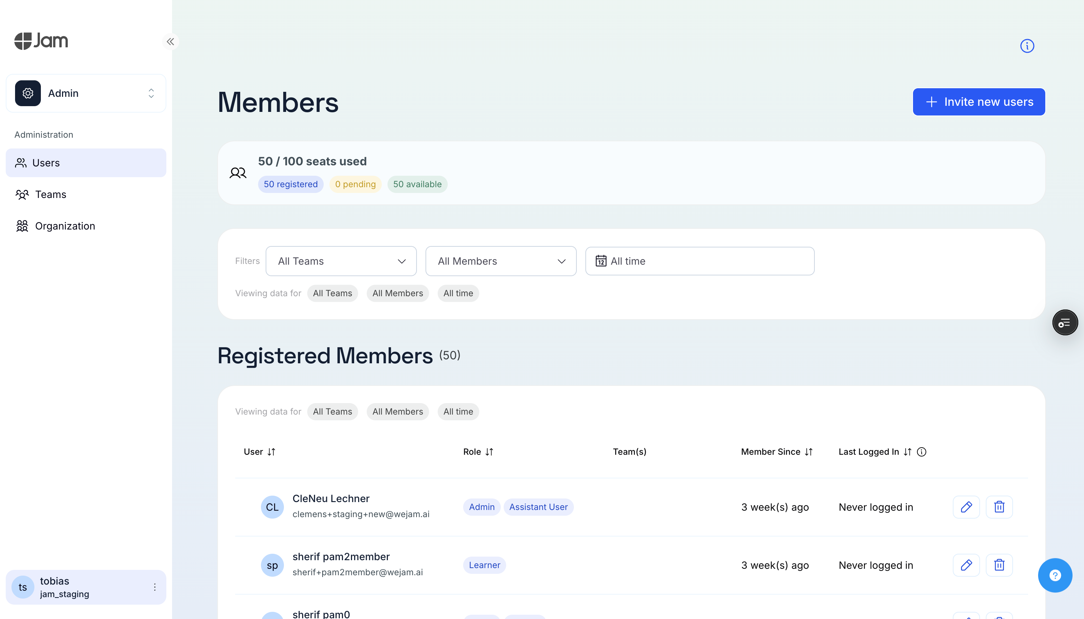Viewport: 1084px width, 619px height.
Task: Click All Members chip in filters panel
Action: point(398,293)
